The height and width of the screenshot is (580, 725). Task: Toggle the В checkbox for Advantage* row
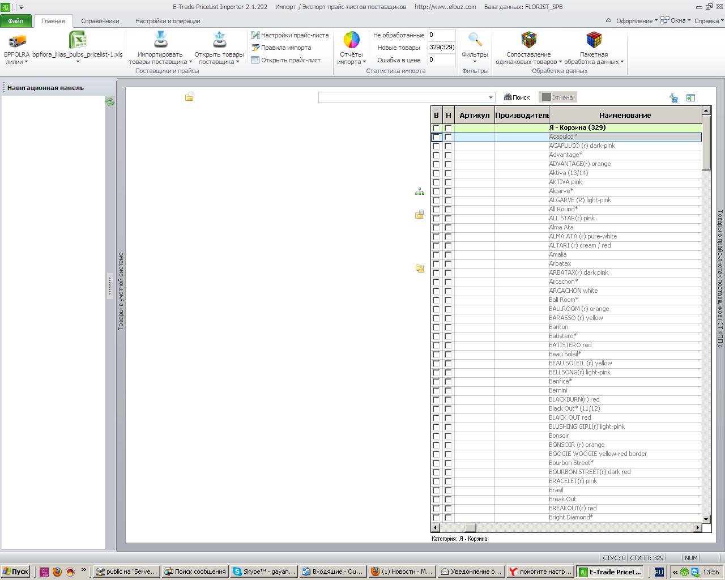tap(436, 155)
